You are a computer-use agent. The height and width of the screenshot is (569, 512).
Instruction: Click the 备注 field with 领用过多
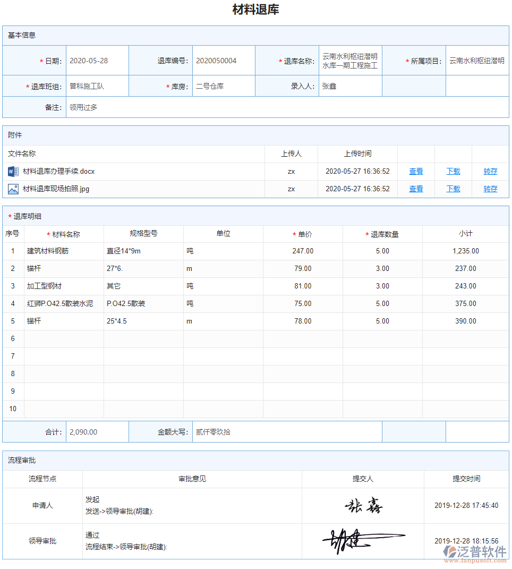pos(287,107)
